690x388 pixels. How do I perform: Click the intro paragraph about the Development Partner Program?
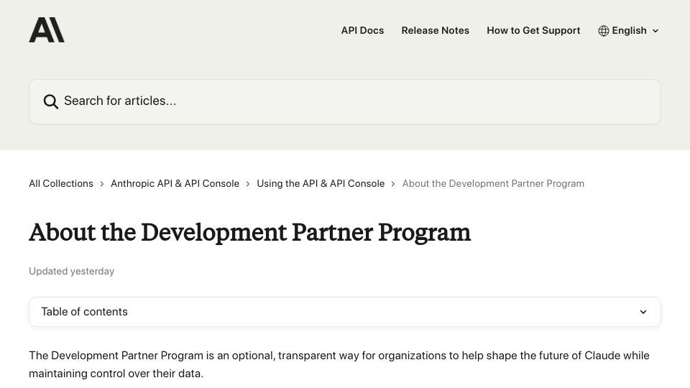(x=339, y=364)
